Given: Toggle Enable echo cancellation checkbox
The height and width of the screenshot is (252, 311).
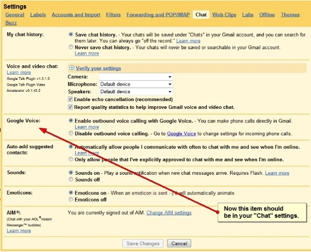Looking at the screenshot, I should (x=70, y=99).
